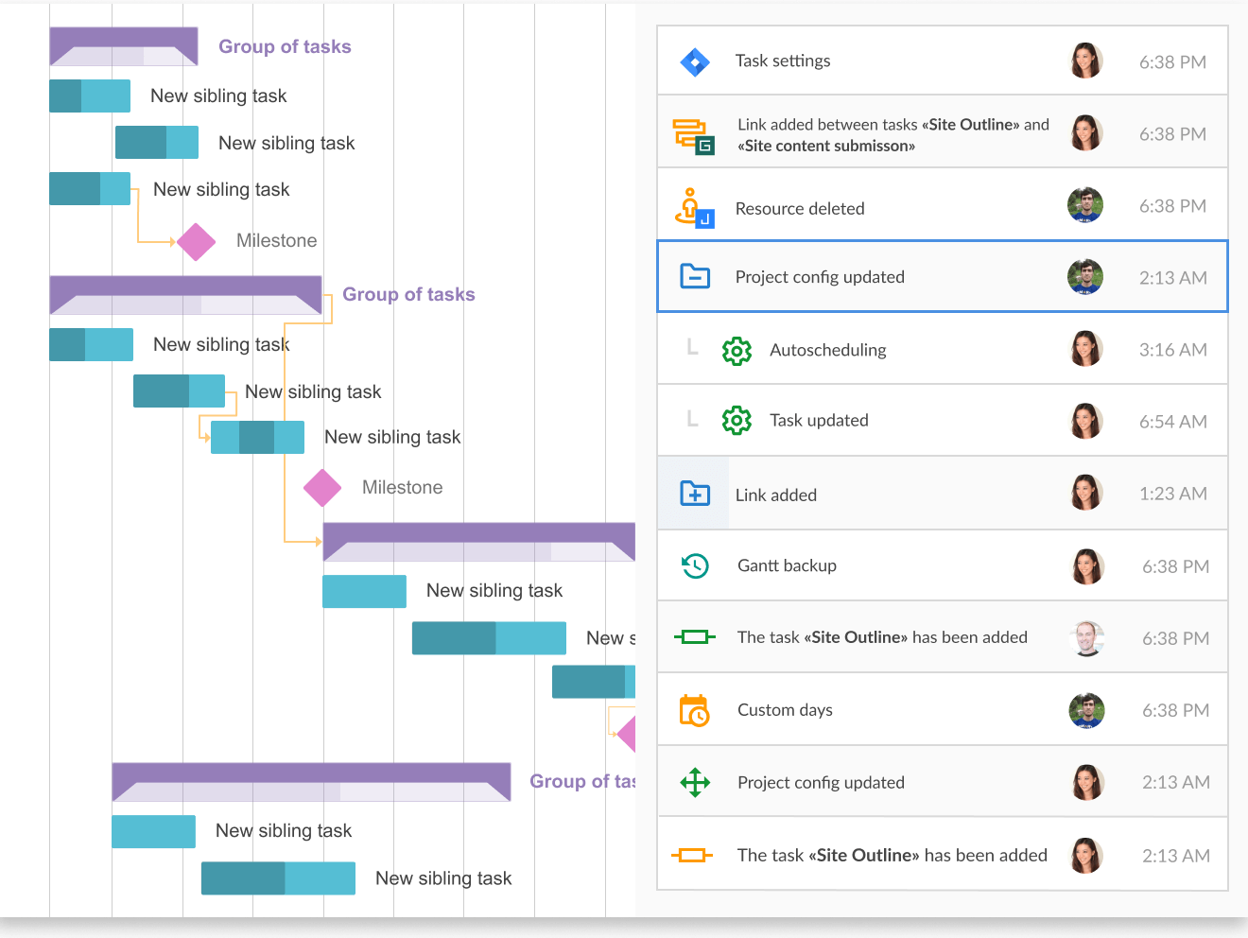Select the Gantt backup history entry
1248x938 pixels.
pos(943,565)
